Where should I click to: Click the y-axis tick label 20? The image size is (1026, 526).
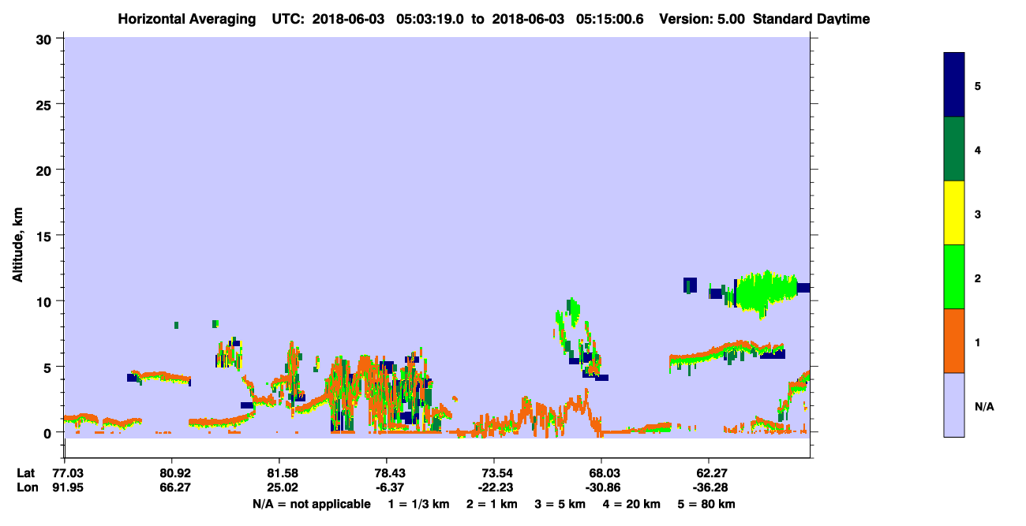click(x=44, y=170)
